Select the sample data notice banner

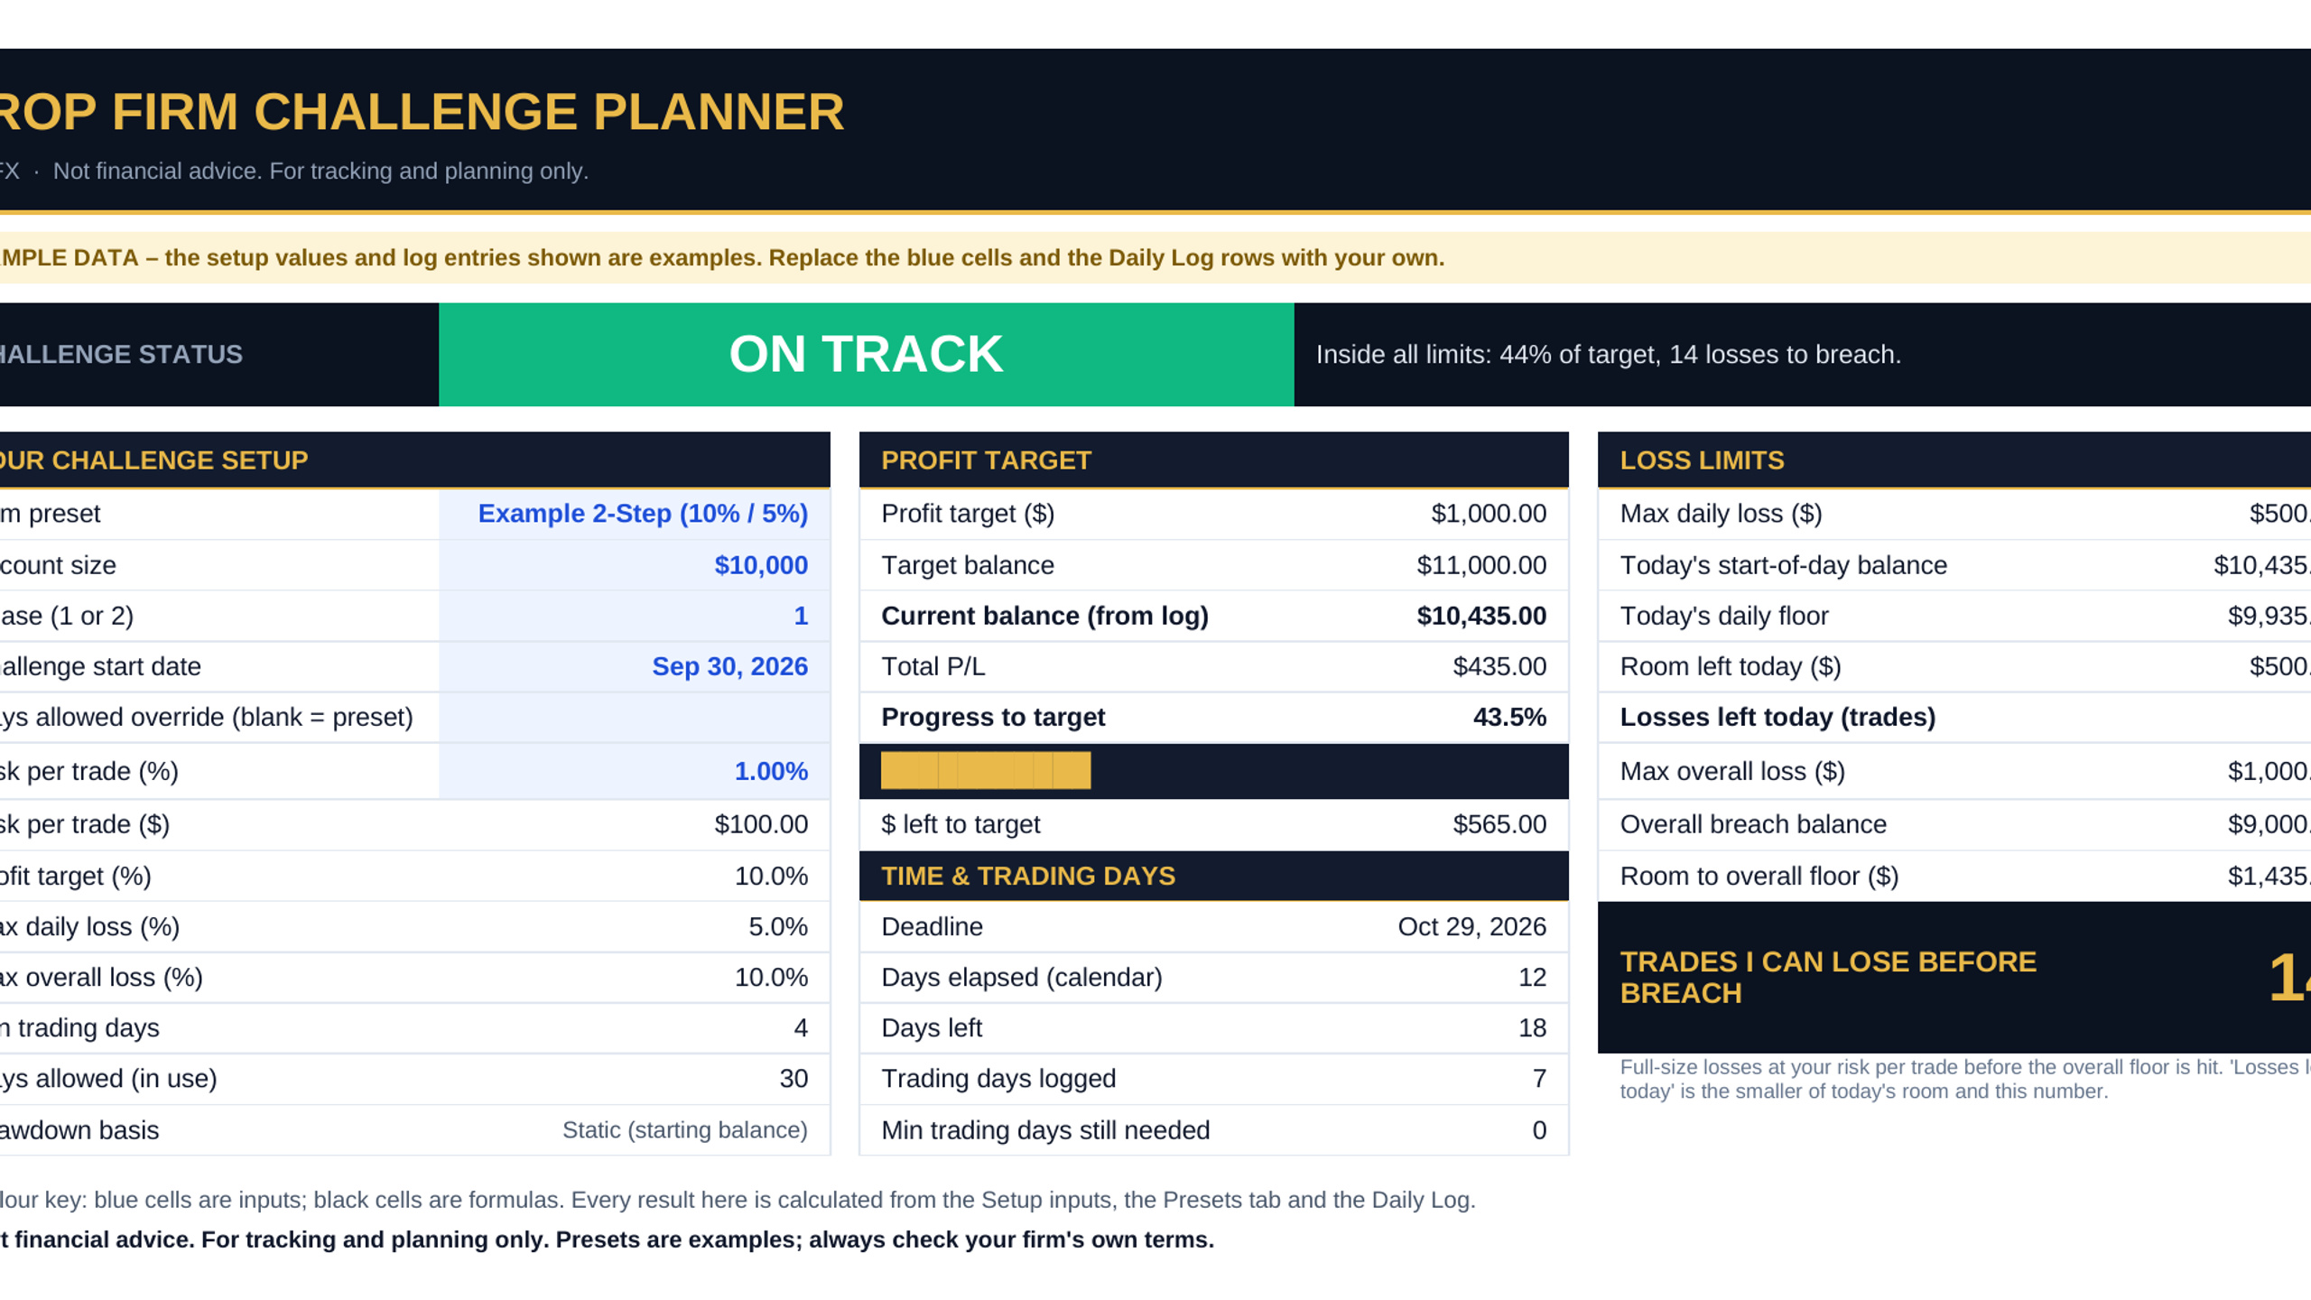click(x=1155, y=258)
